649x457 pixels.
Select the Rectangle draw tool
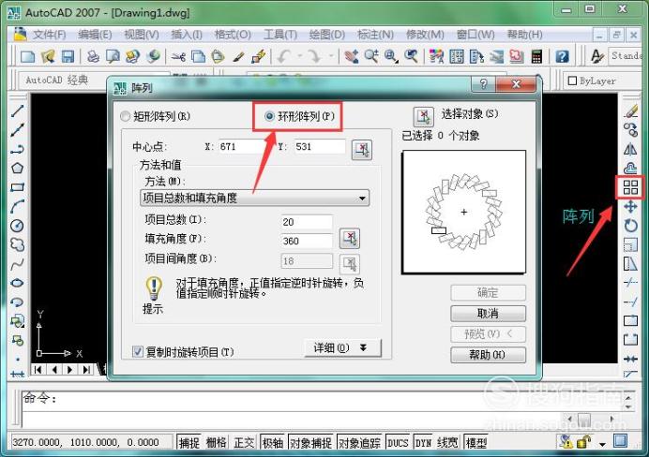(17, 187)
